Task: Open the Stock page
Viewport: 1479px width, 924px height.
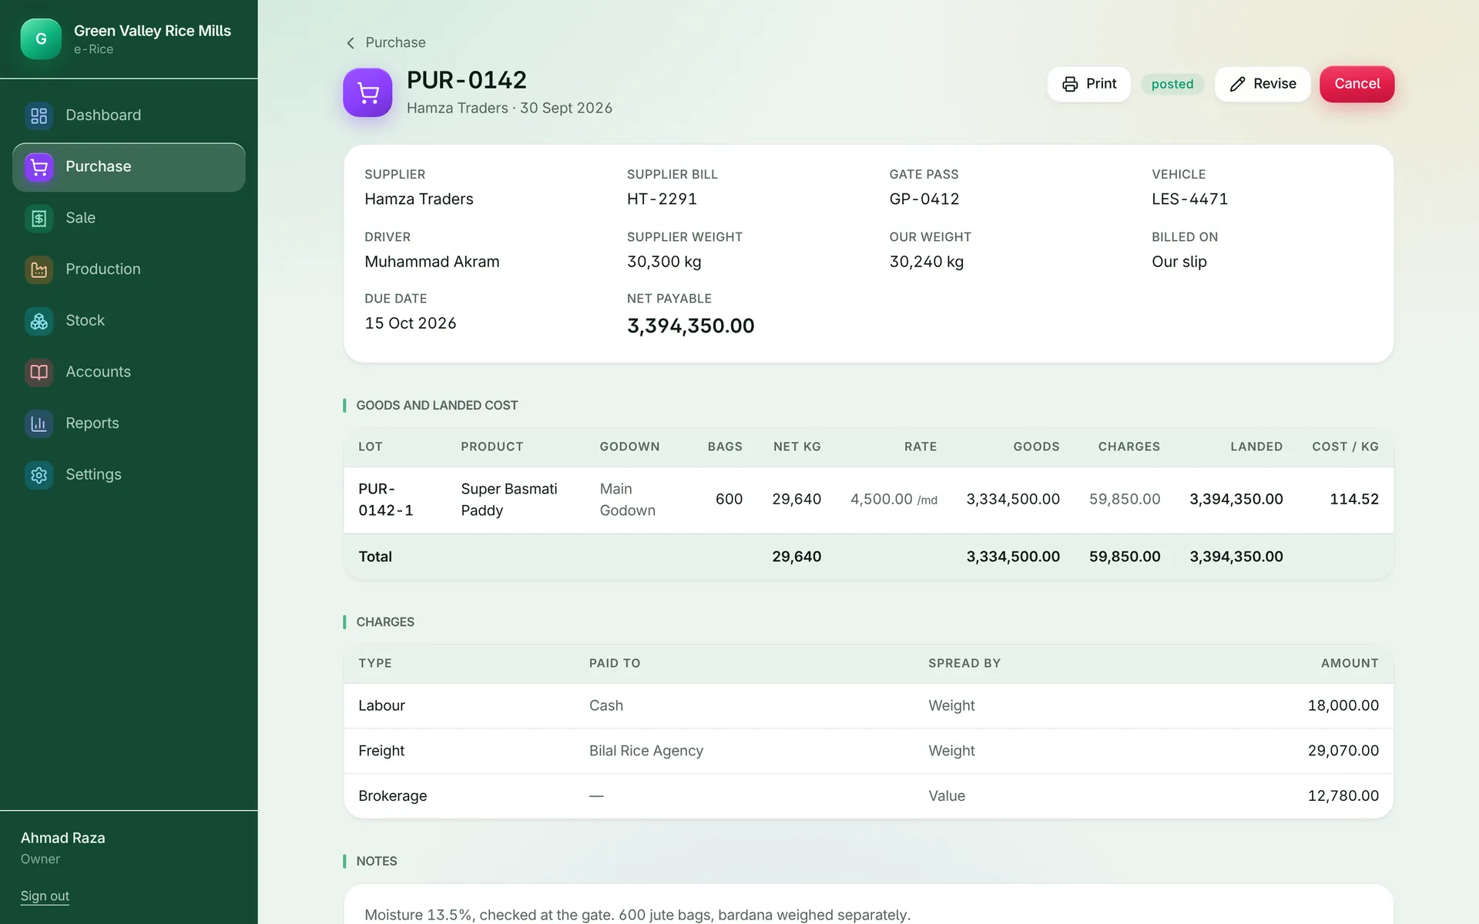Action: [129, 321]
